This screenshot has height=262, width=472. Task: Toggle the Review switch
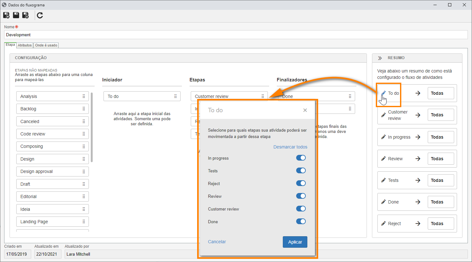[301, 196]
